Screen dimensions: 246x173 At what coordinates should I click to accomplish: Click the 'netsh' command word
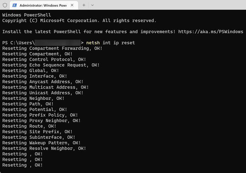tap(93, 43)
